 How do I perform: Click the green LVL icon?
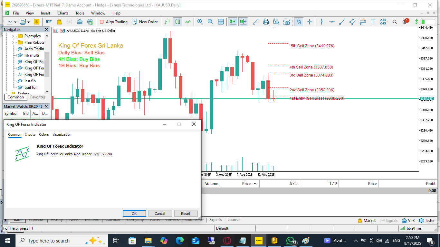pos(417,22)
